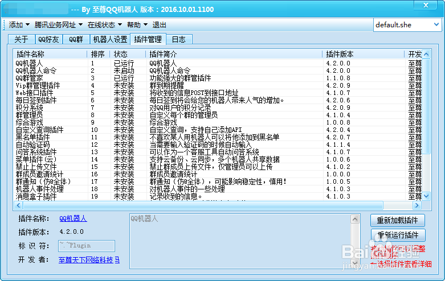Select the 群成员邀请统计 plugin name
445x281 pixels.
(39, 174)
